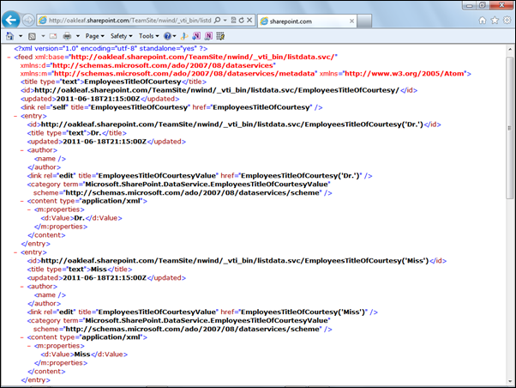Click the search magnifier in address bar
The width and height of the screenshot is (516, 388).
tap(217, 20)
